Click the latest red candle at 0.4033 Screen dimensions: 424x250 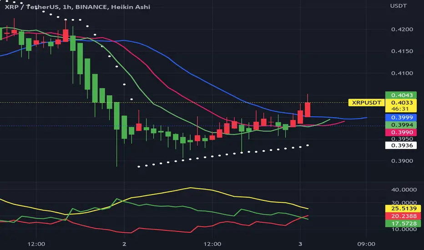(x=308, y=110)
